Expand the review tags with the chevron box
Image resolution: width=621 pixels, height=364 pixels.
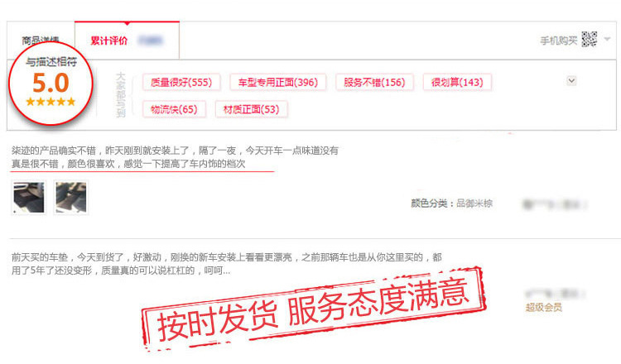coord(571,81)
